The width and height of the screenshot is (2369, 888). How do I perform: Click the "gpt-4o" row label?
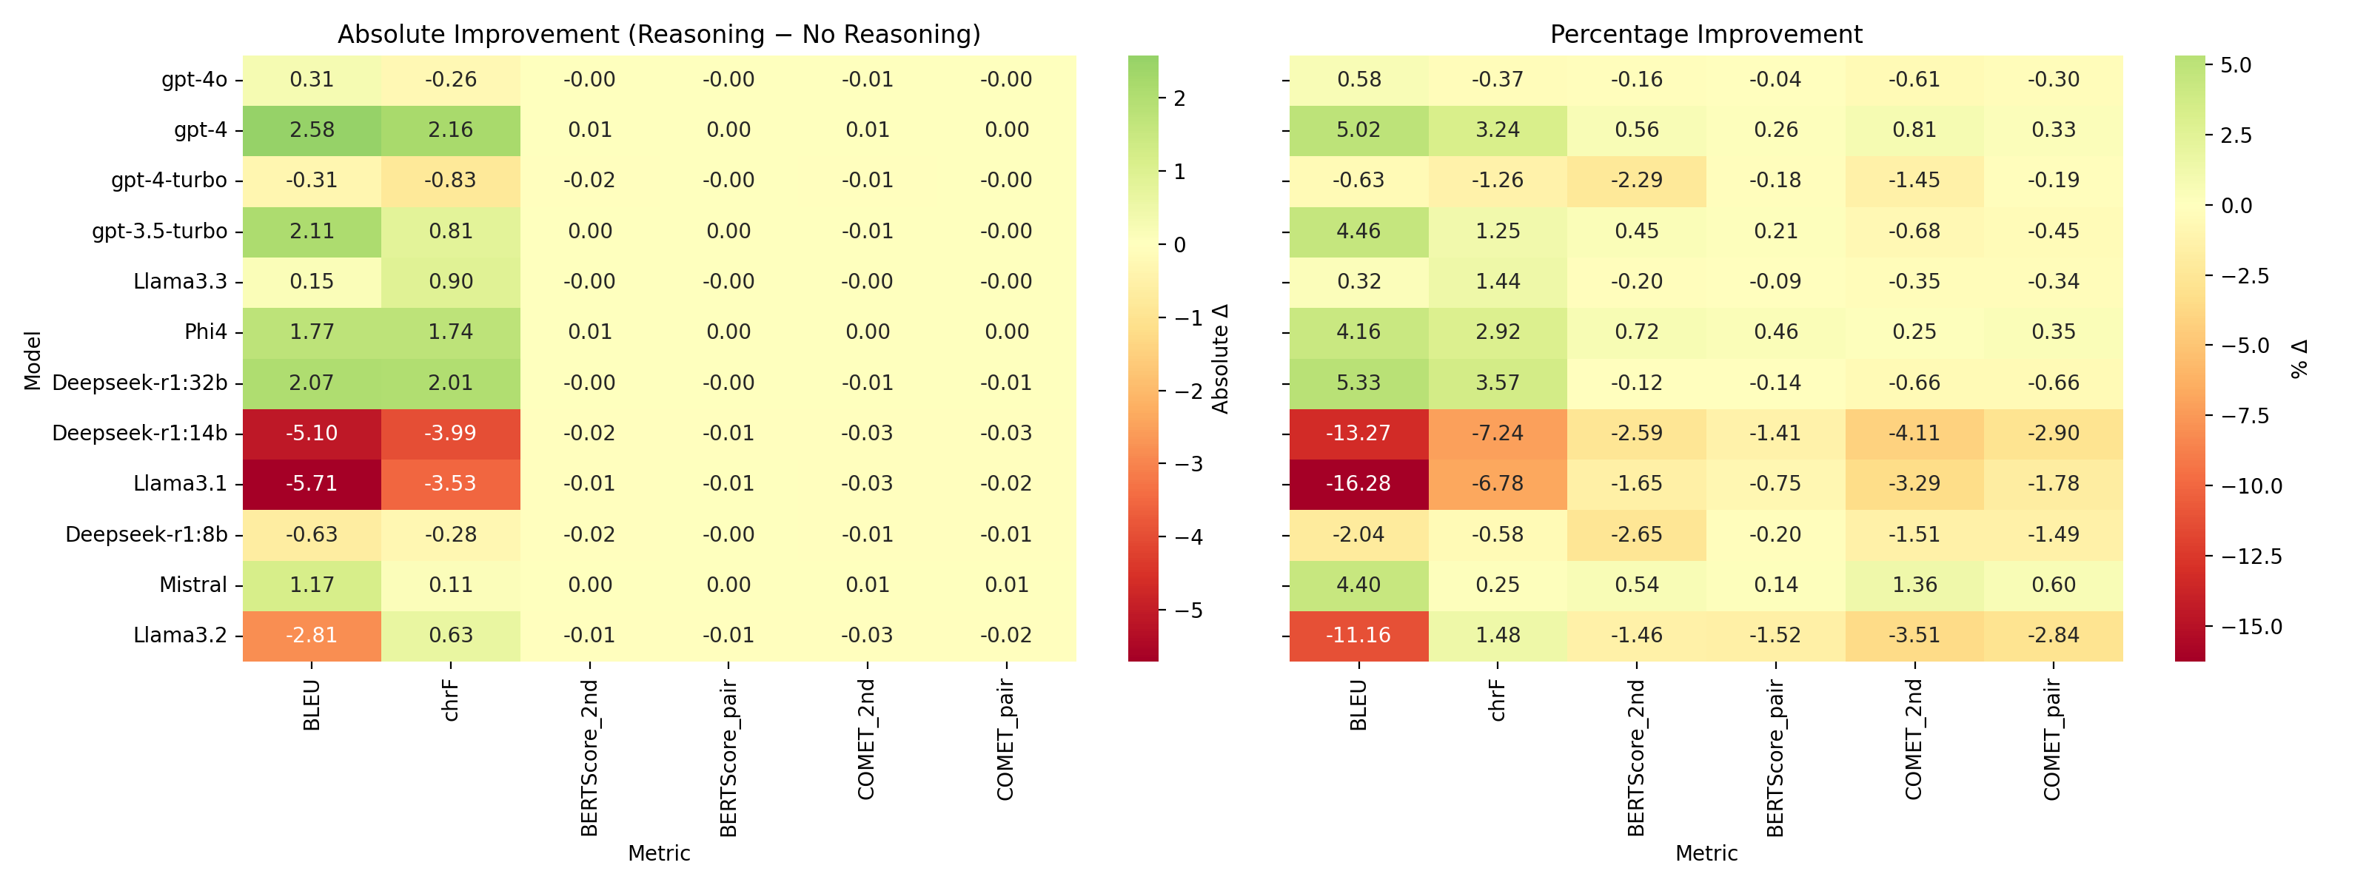point(194,79)
